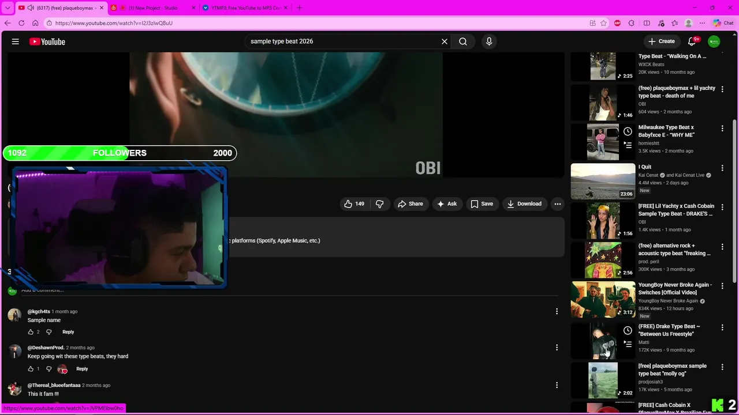This screenshot has height=415, width=739.
Task: Open options for the @Thereal_blueefantaaa comment
Action: coord(557,385)
